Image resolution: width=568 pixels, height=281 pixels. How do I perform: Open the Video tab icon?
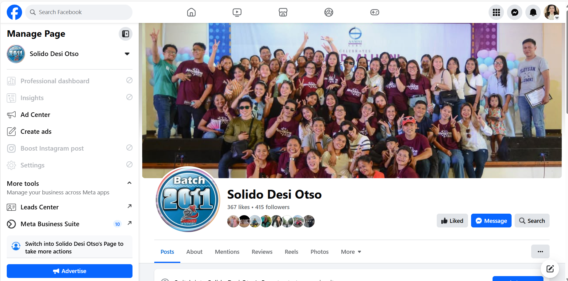coord(237,12)
